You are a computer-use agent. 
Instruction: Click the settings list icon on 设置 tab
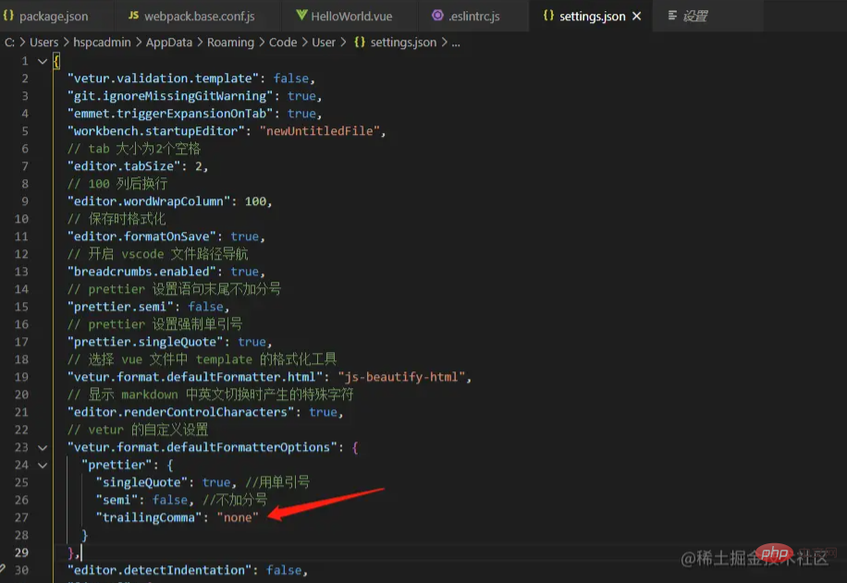pos(671,17)
